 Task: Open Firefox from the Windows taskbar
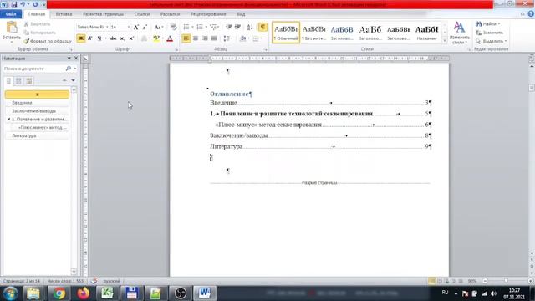click(83, 293)
